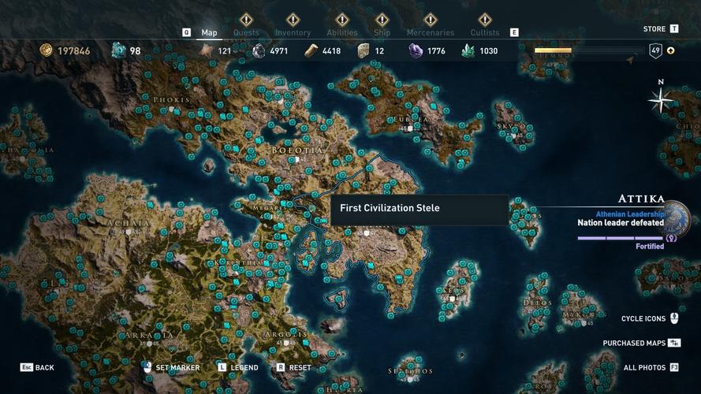
Task: Click the experience progress bar
Action: point(585,50)
